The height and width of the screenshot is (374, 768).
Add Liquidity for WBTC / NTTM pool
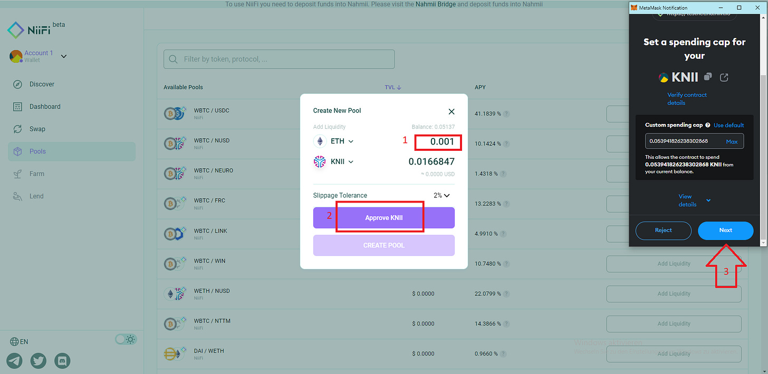(674, 324)
